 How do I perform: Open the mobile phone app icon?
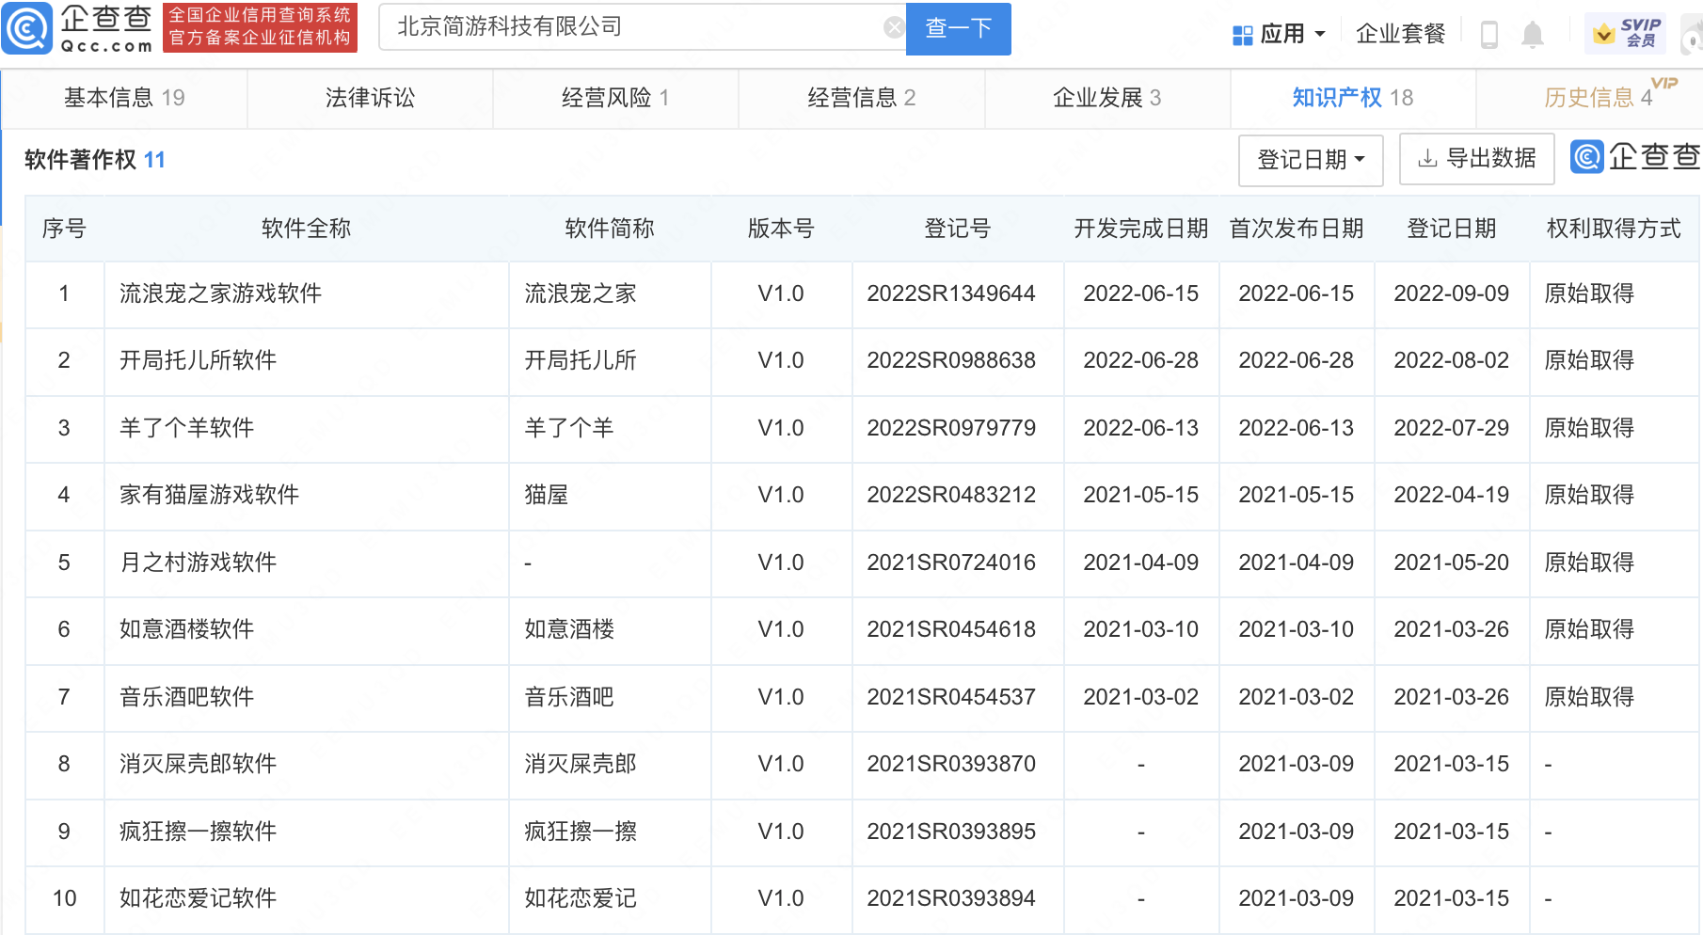[1488, 35]
